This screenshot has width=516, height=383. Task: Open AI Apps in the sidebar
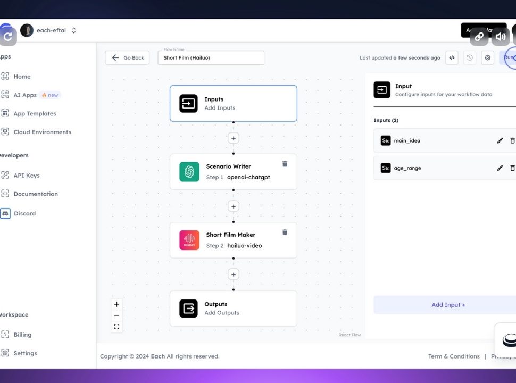(25, 95)
